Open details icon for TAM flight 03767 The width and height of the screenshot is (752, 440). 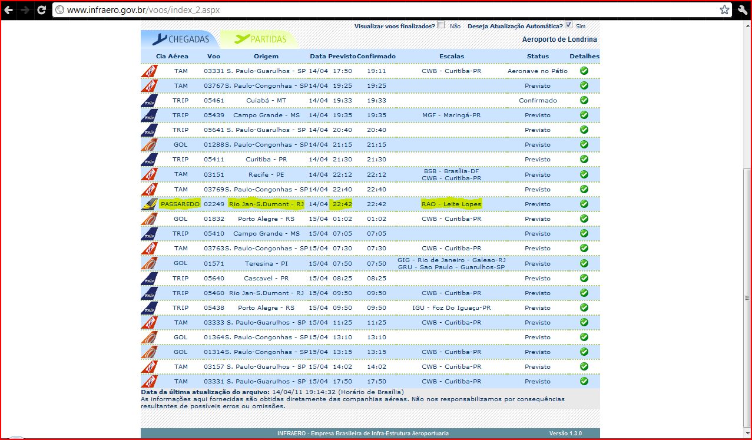(x=584, y=85)
